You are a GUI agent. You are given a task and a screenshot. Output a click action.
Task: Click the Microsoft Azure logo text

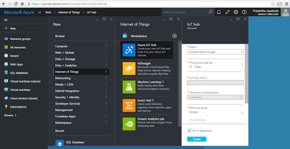19,13
